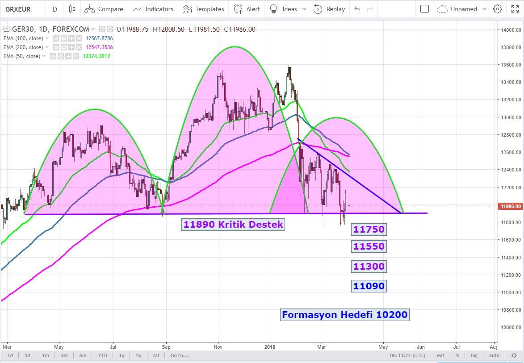Open the Unnamed chart layout dropdown
Viewport: 524px width, 363px height.
pos(457,9)
